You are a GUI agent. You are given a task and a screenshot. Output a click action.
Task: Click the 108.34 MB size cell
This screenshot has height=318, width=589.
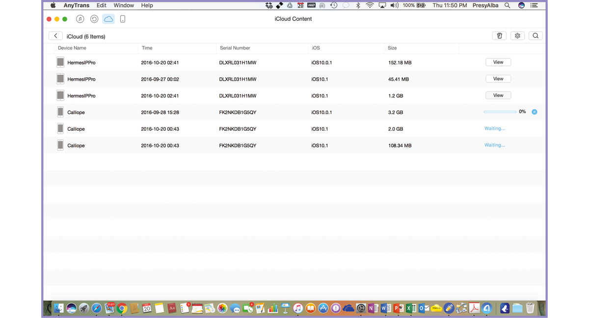pyautogui.click(x=400, y=146)
